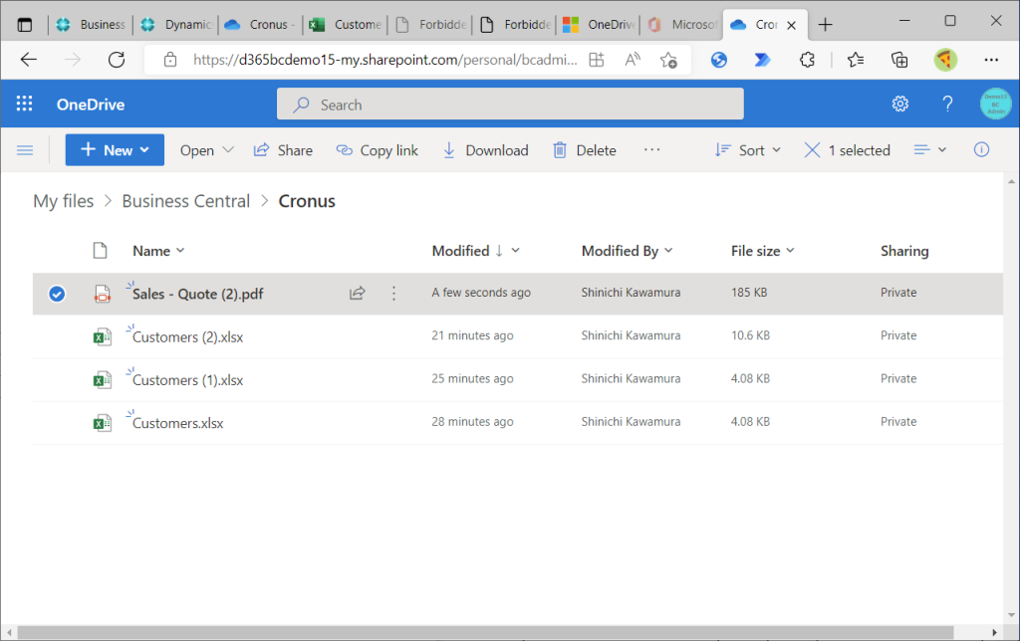This screenshot has height=641, width=1020.
Task: Open the details info pane
Action: pos(981,150)
